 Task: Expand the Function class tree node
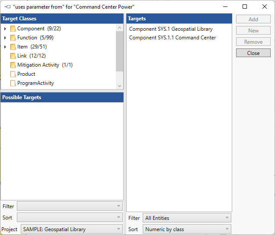pyautogui.click(x=5, y=38)
